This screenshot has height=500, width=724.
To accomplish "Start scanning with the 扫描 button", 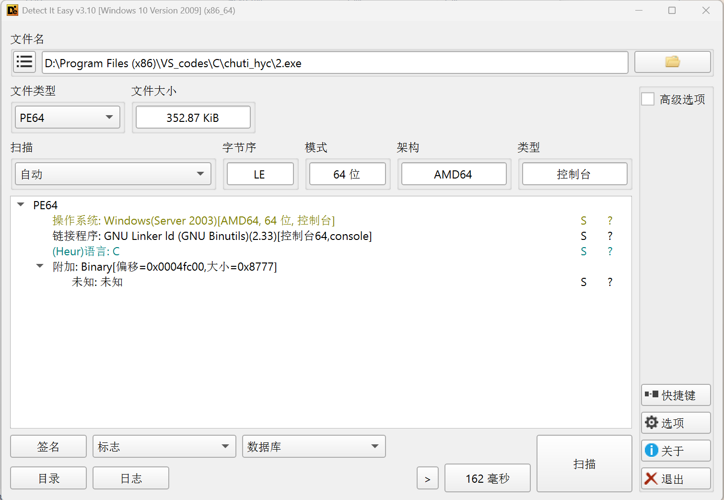I will click(584, 464).
